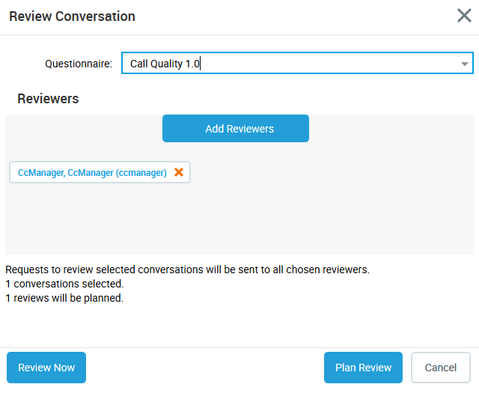Click the Review Conversation dialog title
Screen dimensions: 479x393
(72, 16)
